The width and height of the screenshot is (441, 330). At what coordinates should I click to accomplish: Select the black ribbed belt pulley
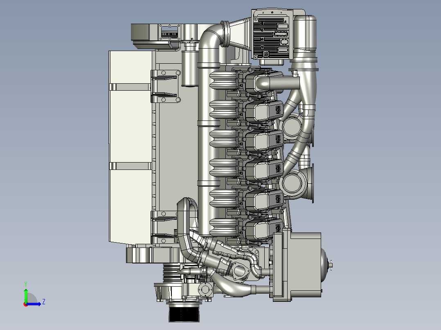click(184, 314)
